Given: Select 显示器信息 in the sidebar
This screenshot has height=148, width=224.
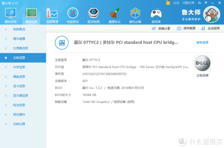Looking at the screenshot, I should tap(23, 96).
